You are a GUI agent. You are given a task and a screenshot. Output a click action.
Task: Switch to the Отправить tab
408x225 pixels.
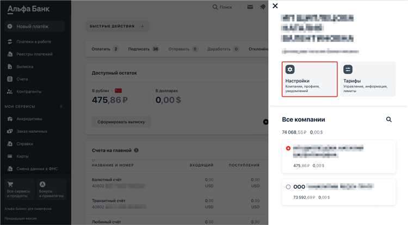(183, 49)
